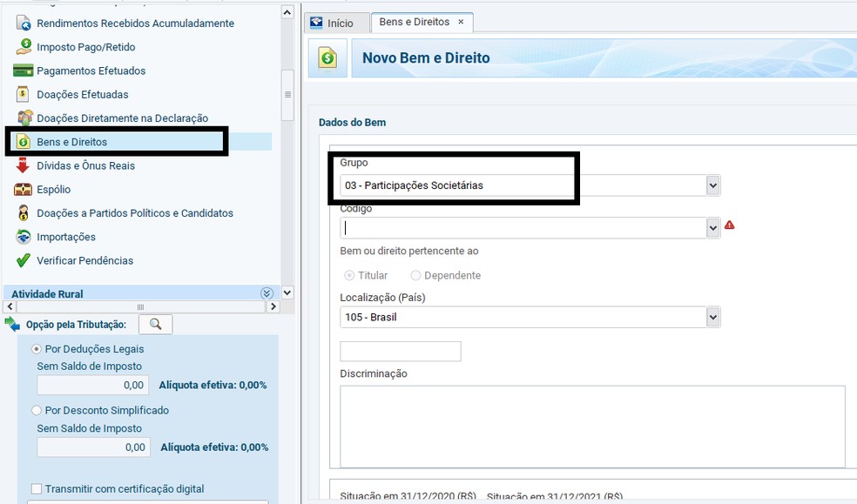
Task: Select the Bens e Direitos dollar icon
Action: pos(22,142)
